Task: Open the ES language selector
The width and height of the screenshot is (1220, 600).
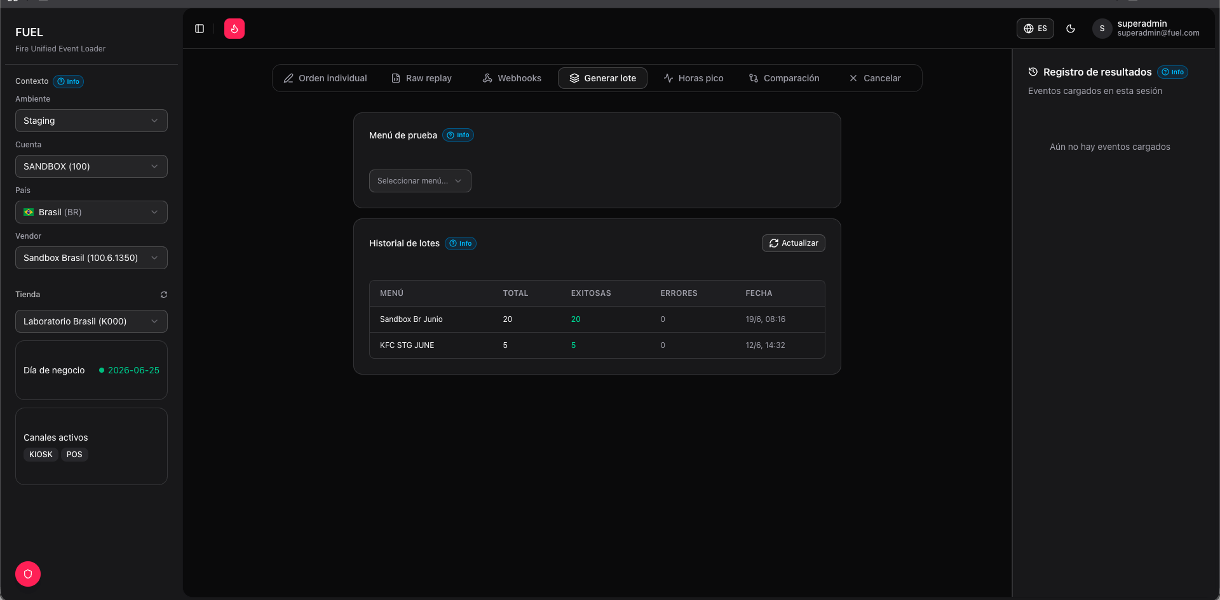Action: (x=1035, y=29)
